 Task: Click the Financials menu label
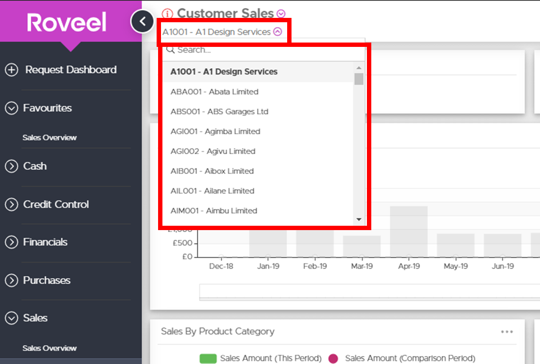click(45, 242)
